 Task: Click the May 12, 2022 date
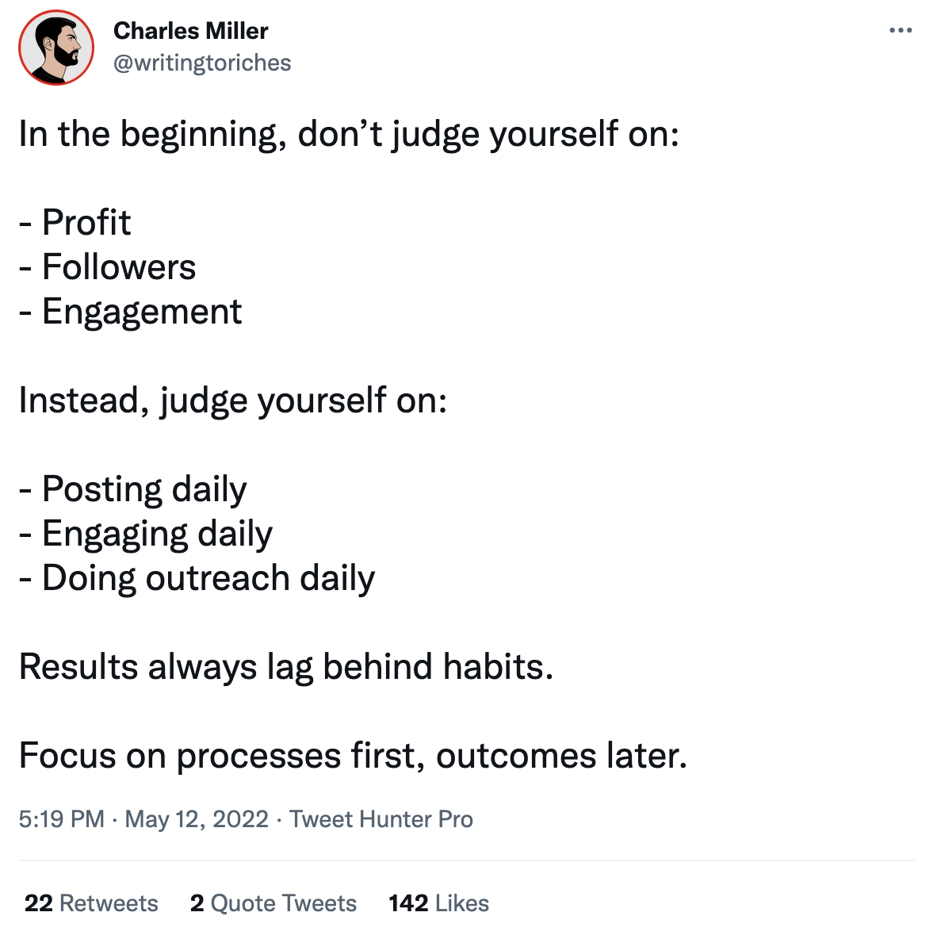pyautogui.click(x=197, y=818)
